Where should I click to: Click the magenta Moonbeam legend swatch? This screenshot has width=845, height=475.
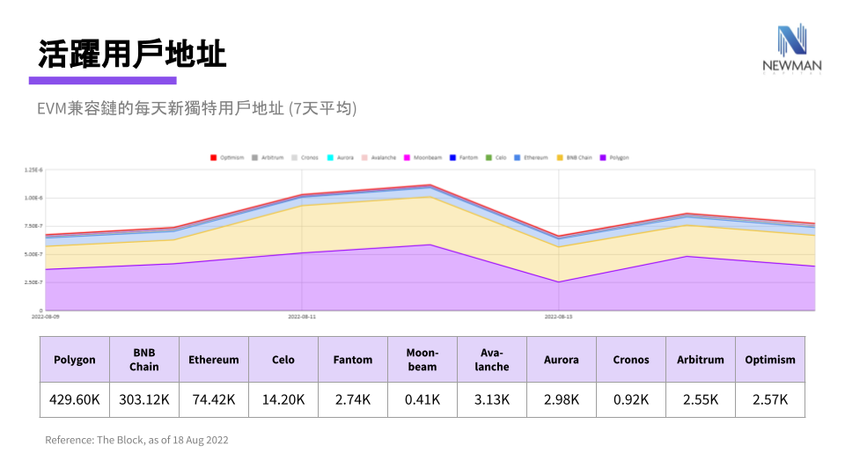[407, 157]
